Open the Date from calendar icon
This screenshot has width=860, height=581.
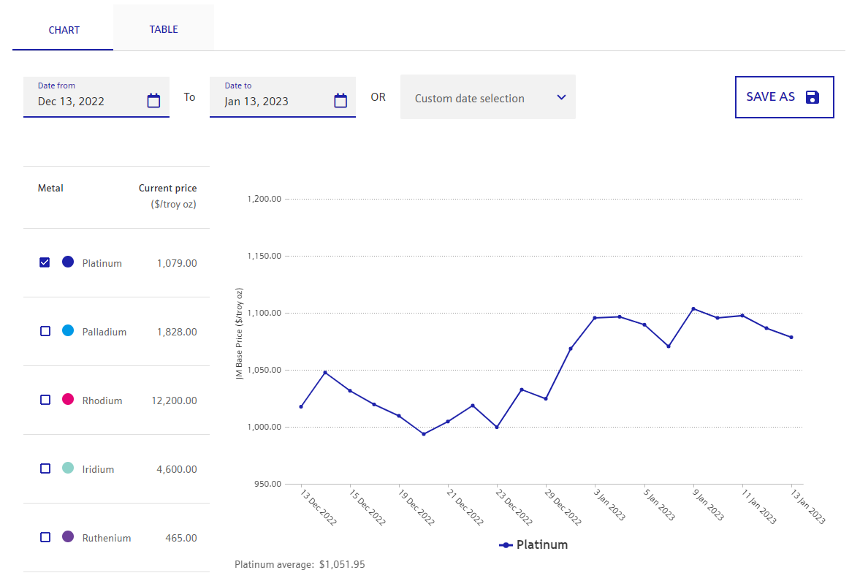click(153, 101)
